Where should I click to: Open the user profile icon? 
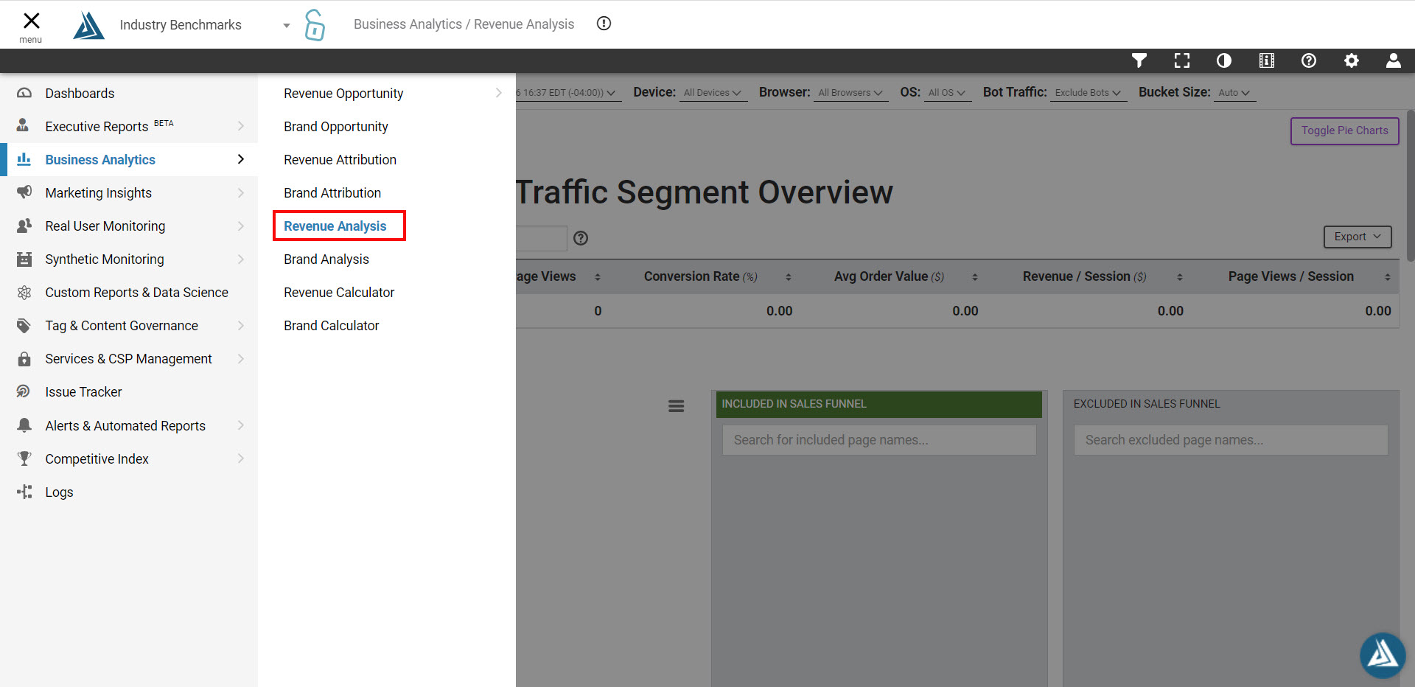coord(1394,60)
